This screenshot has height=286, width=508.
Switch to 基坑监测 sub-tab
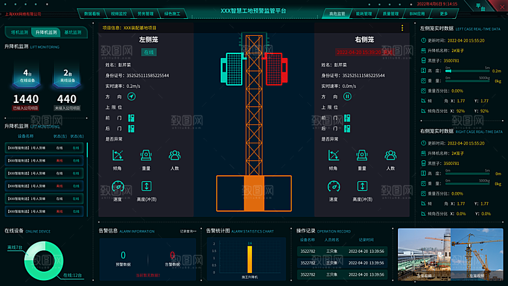pyautogui.click(x=72, y=33)
